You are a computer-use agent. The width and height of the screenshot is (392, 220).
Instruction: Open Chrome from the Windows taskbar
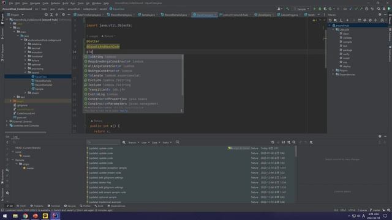(x=25, y=216)
